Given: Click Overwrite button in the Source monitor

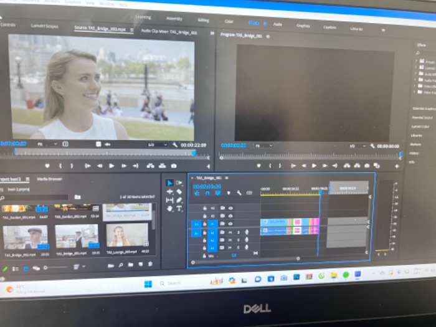Looking at the screenshot, I should [162, 166].
